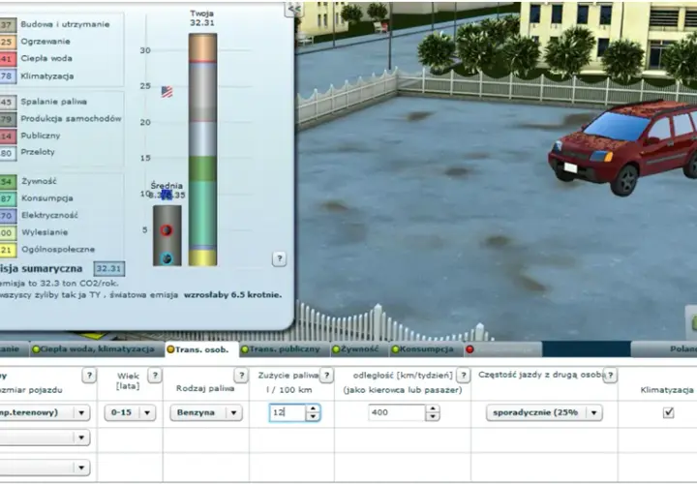Image resolution: width=697 pixels, height=484 pixels.
Task: Click the Ciepła woda red value box
Action: tap(8, 59)
